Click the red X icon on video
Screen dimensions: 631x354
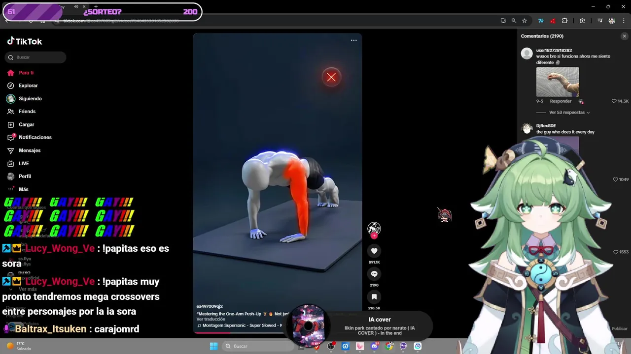click(331, 77)
